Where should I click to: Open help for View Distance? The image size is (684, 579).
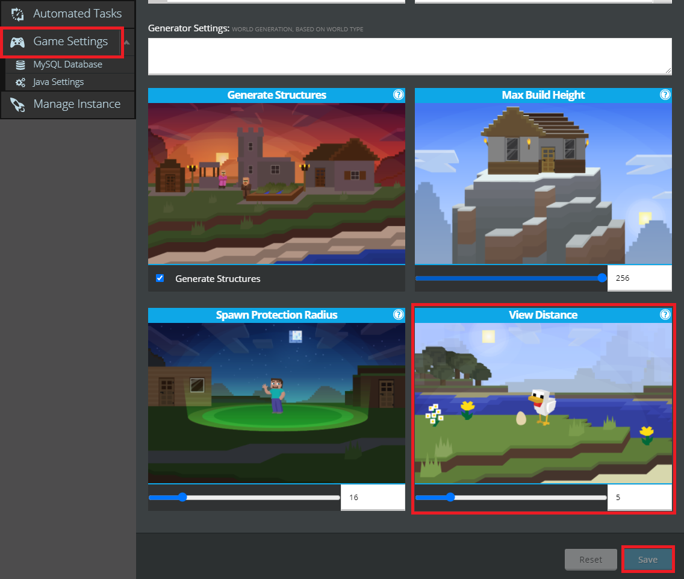point(665,315)
